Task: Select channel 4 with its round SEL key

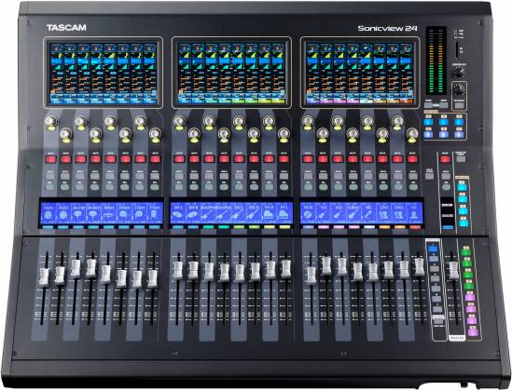Action: point(94,187)
